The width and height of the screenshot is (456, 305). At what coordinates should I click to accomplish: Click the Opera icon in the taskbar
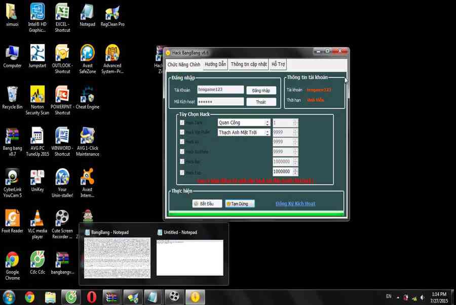pos(92,297)
